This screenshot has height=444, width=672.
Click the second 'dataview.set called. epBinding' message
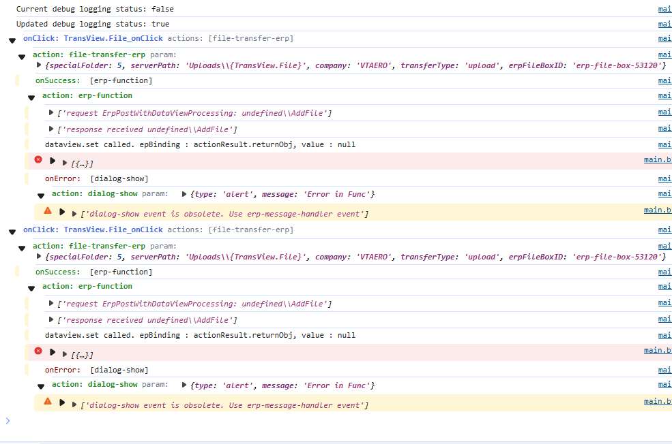point(200,335)
